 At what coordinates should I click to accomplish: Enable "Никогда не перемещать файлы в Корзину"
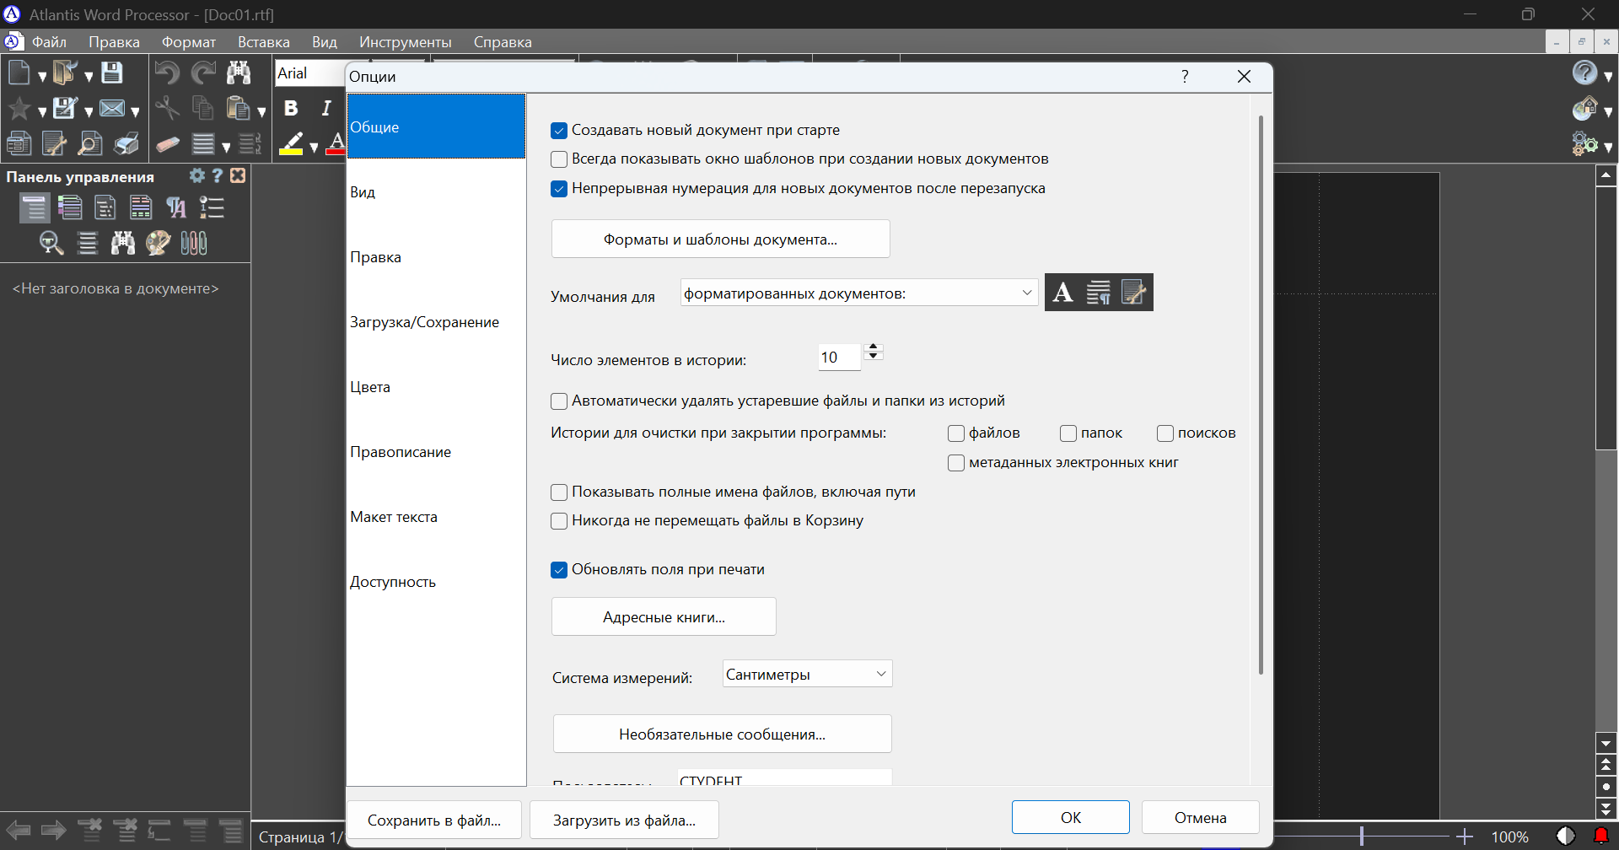(559, 521)
